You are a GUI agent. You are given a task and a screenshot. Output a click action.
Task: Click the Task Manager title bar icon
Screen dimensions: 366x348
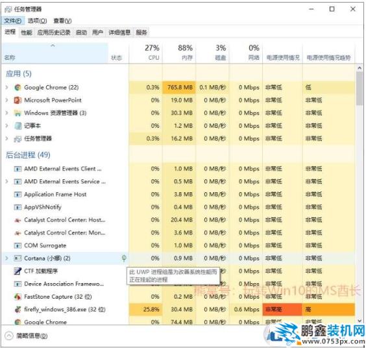coord(8,9)
